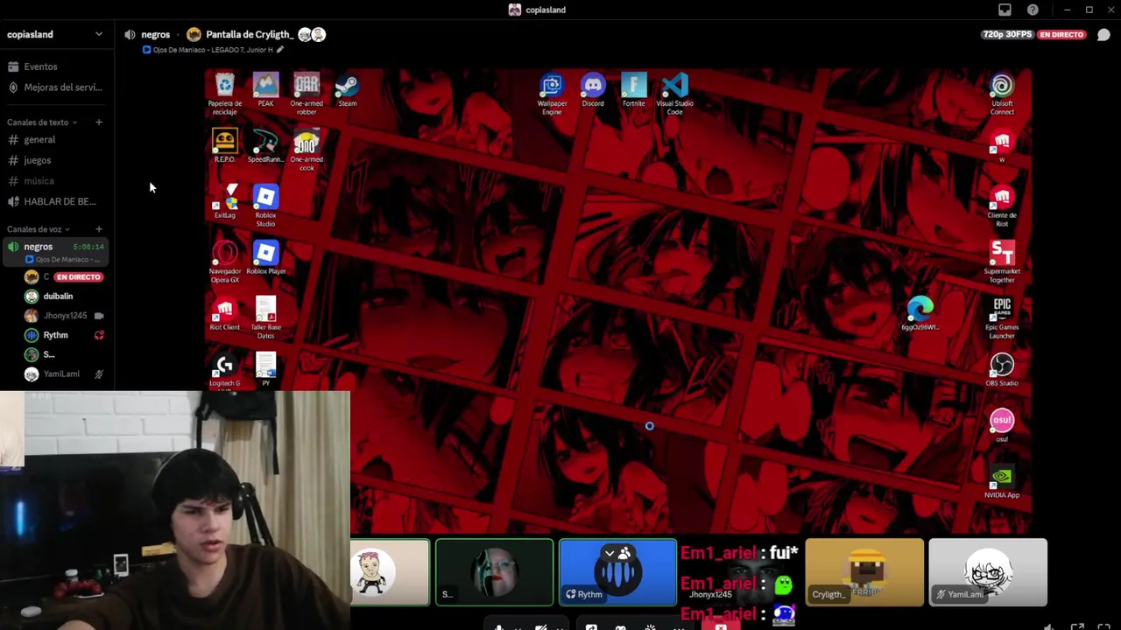This screenshot has width=1121, height=630.
Task: Open Ubisoft Connect shortcut
Action: [1002, 94]
